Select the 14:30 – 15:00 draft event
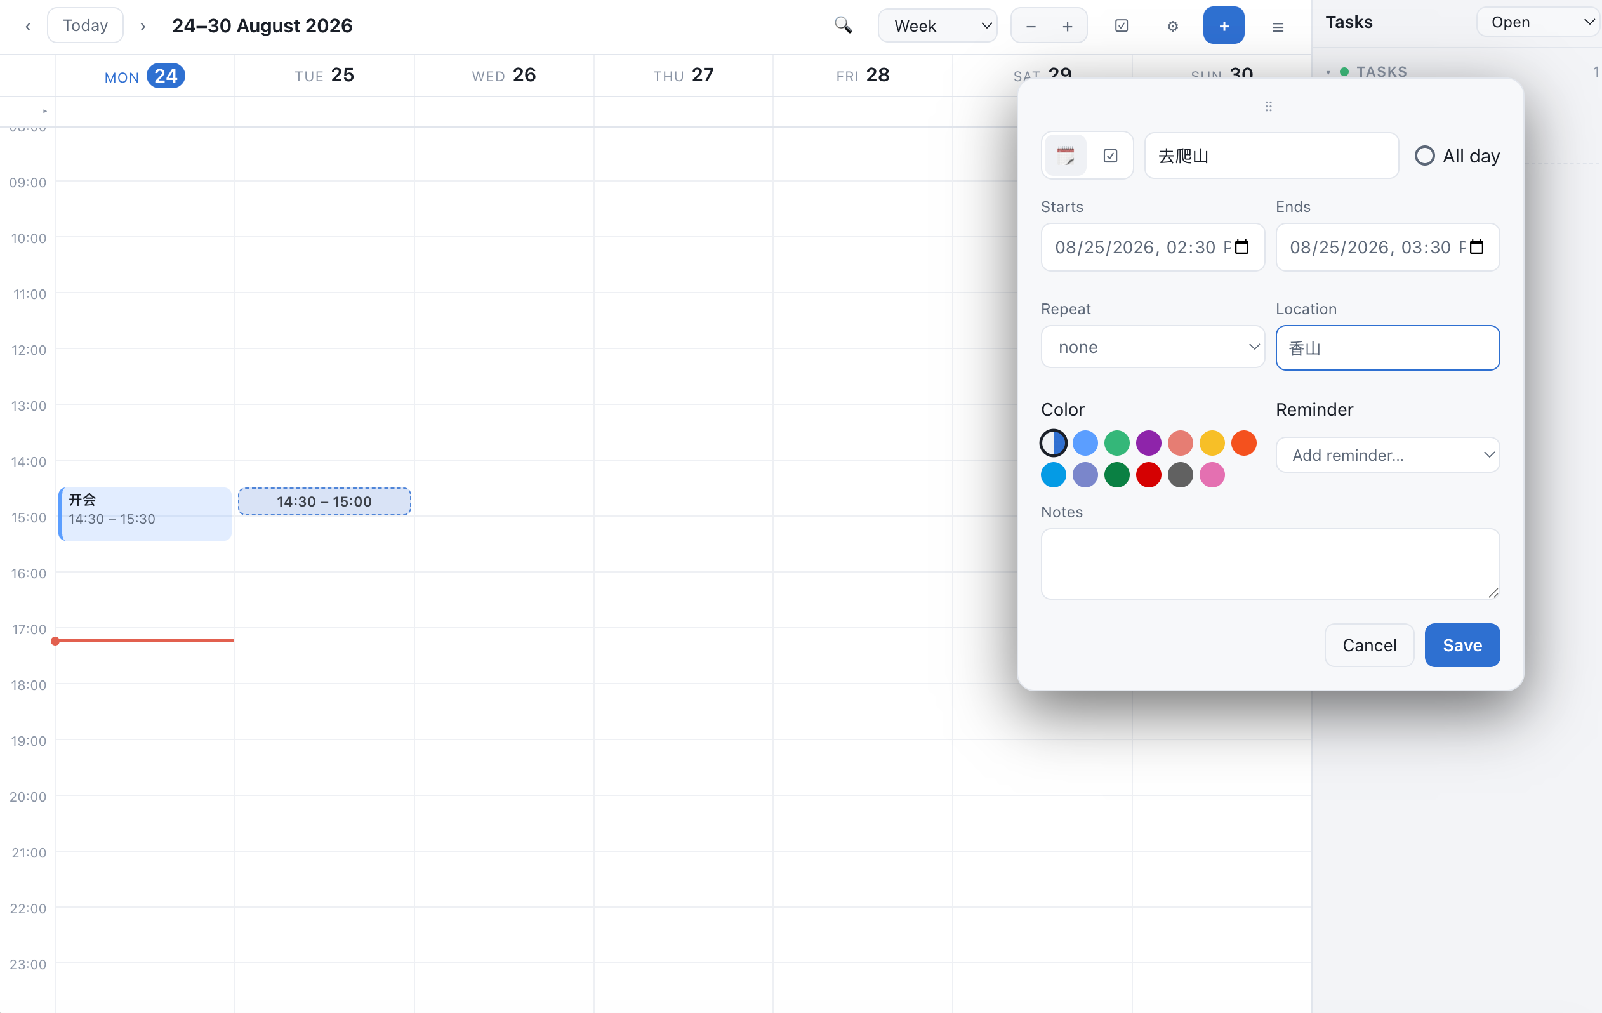The image size is (1602, 1013). [324, 501]
